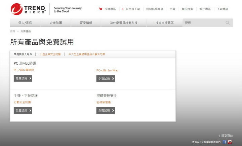Open the 企業防護 navigation menu
This screenshot has width=242, height=146.
pos(56,23)
